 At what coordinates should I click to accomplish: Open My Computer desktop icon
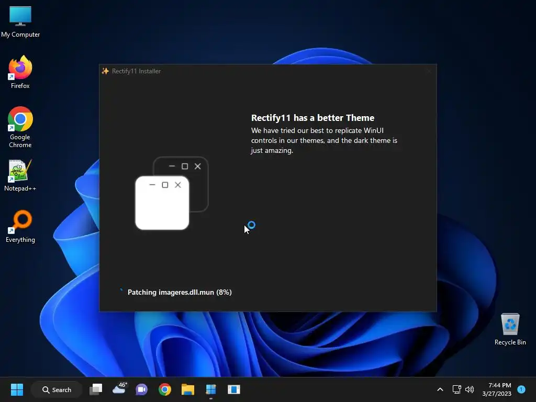[x=20, y=21]
